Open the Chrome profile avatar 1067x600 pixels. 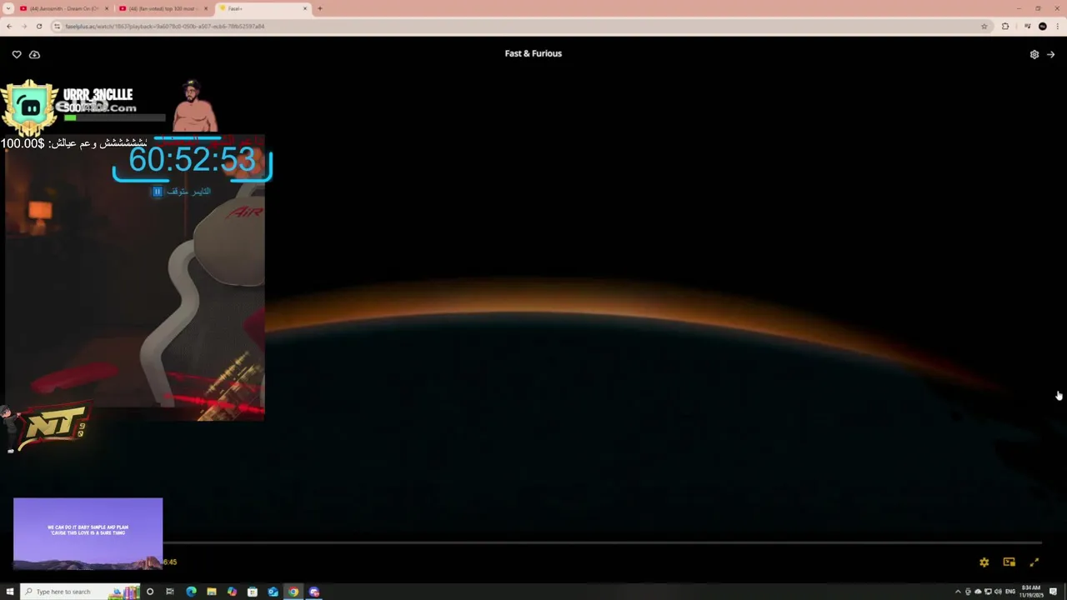pyautogui.click(x=1043, y=26)
